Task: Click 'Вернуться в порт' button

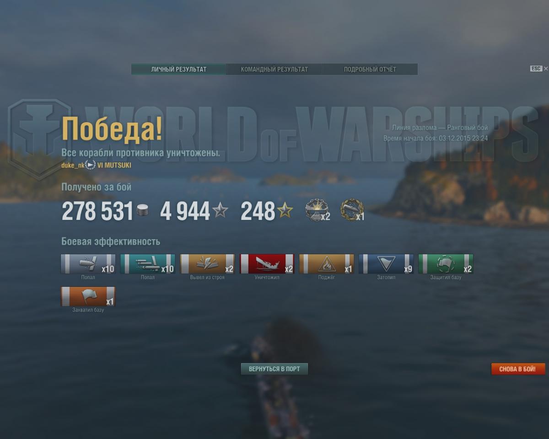Action: coord(274,369)
